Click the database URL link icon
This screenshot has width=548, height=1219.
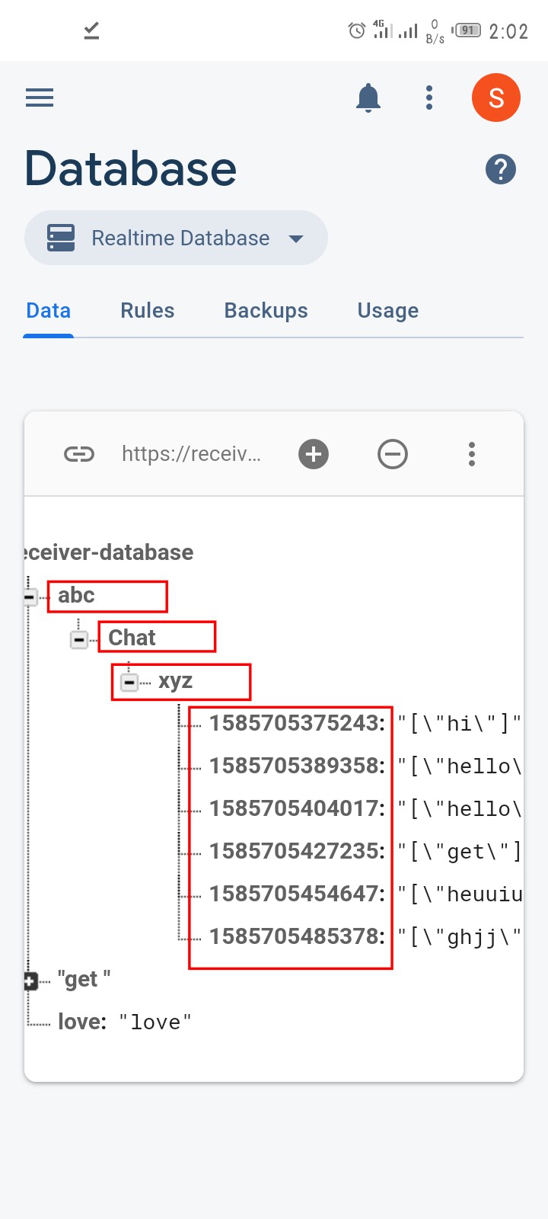click(x=79, y=455)
